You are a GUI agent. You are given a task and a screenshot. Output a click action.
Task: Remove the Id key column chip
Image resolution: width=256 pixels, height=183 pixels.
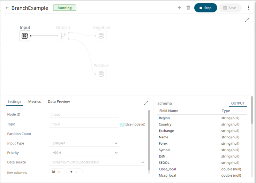point(59,172)
